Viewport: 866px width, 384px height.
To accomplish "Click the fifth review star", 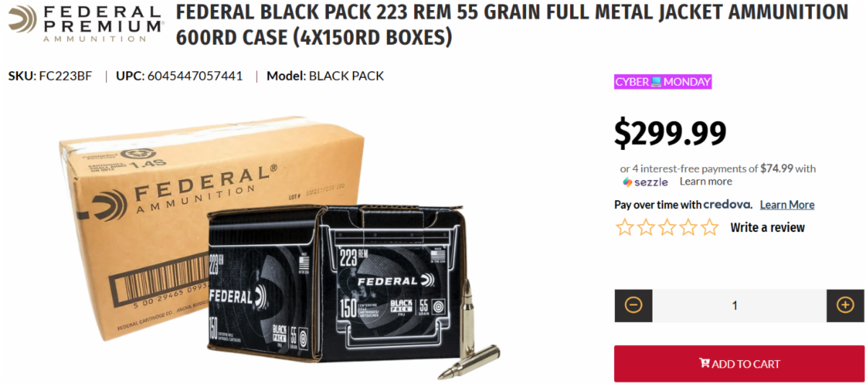I will click(710, 228).
